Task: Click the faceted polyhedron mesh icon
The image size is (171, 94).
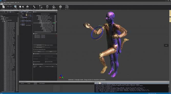Action: tap(67, 7)
